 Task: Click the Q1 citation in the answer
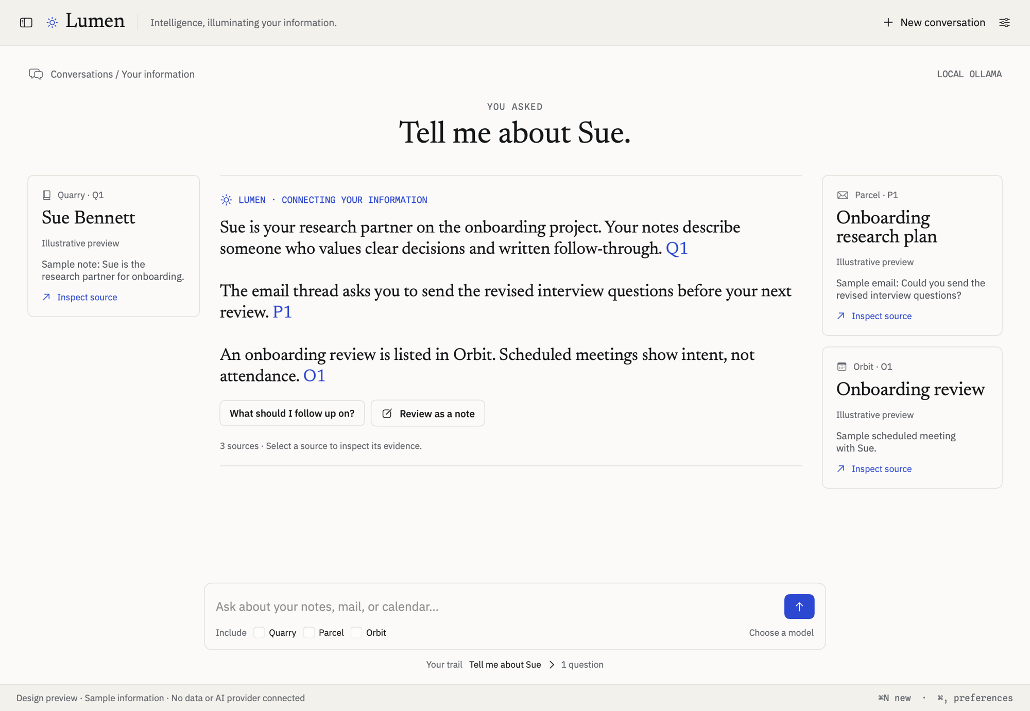[677, 249]
